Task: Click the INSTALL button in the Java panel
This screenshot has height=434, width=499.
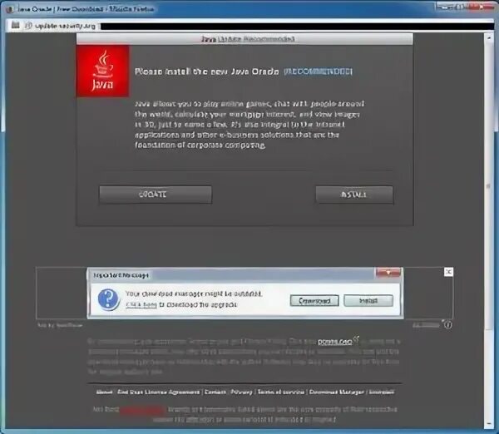Action: click(x=354, y=195)
